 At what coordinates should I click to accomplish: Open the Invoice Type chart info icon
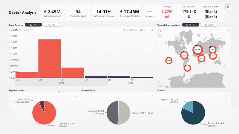(x=152, y=96)
